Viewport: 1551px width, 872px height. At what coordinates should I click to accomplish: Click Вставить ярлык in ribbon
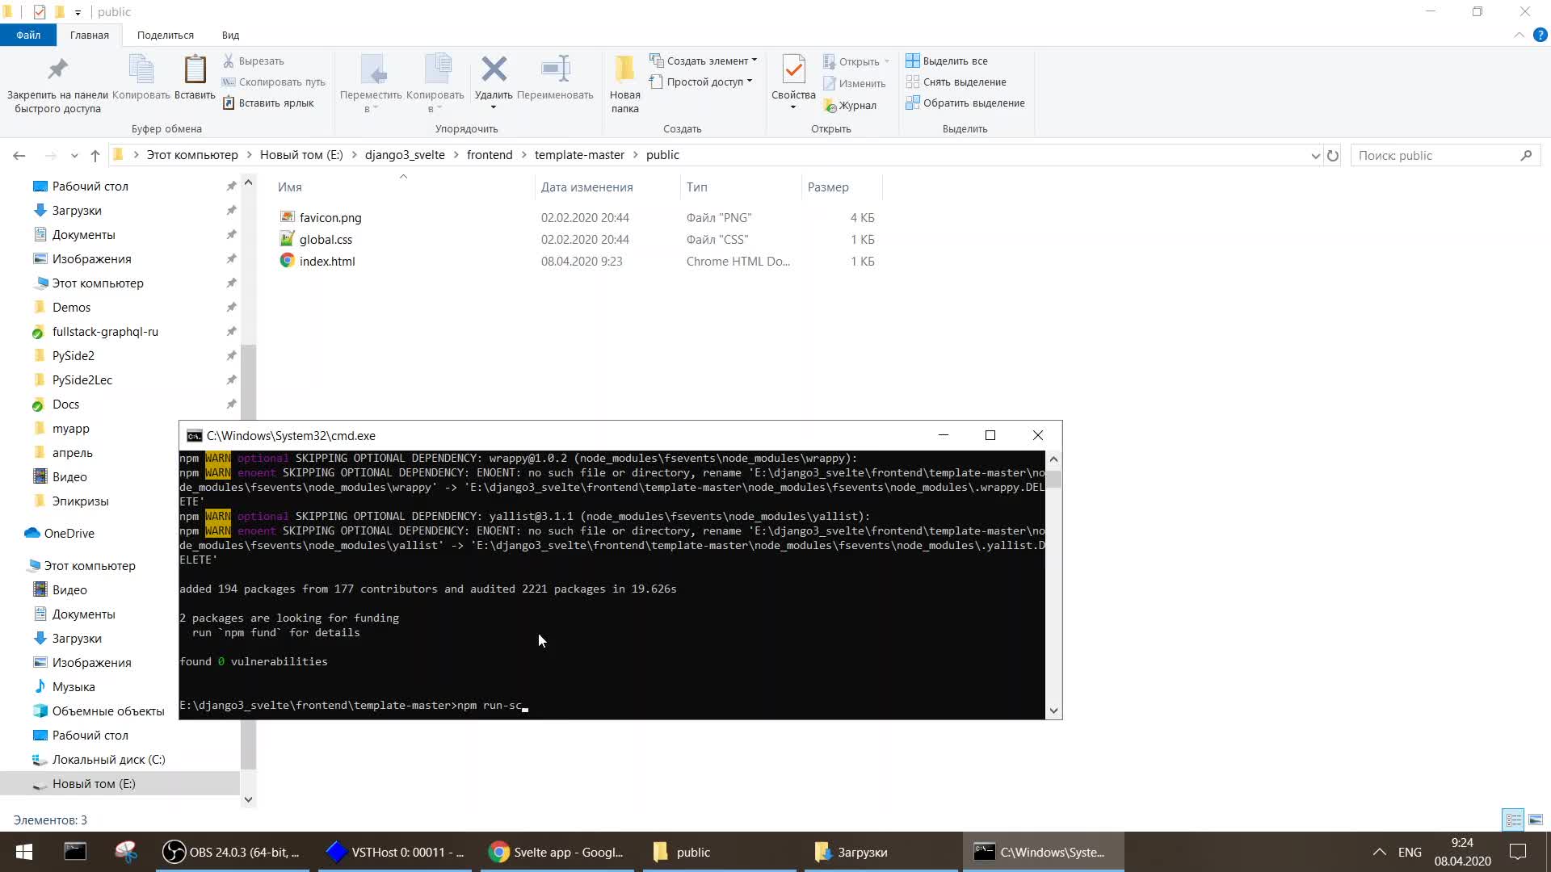click(x=268, y=103)
